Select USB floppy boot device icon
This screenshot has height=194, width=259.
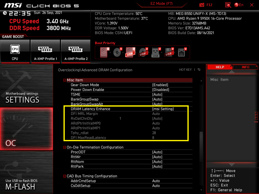click(169, 52)
